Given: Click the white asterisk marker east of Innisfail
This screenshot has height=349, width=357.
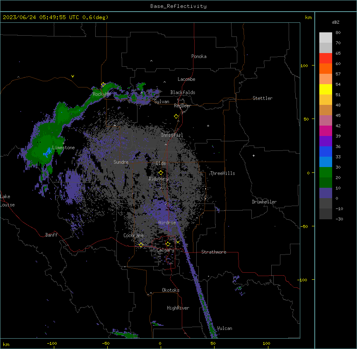Looking at the screenshot, I should [208, 126].
